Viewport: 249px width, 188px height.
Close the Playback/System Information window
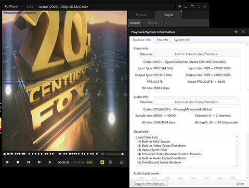click(243, 32)
